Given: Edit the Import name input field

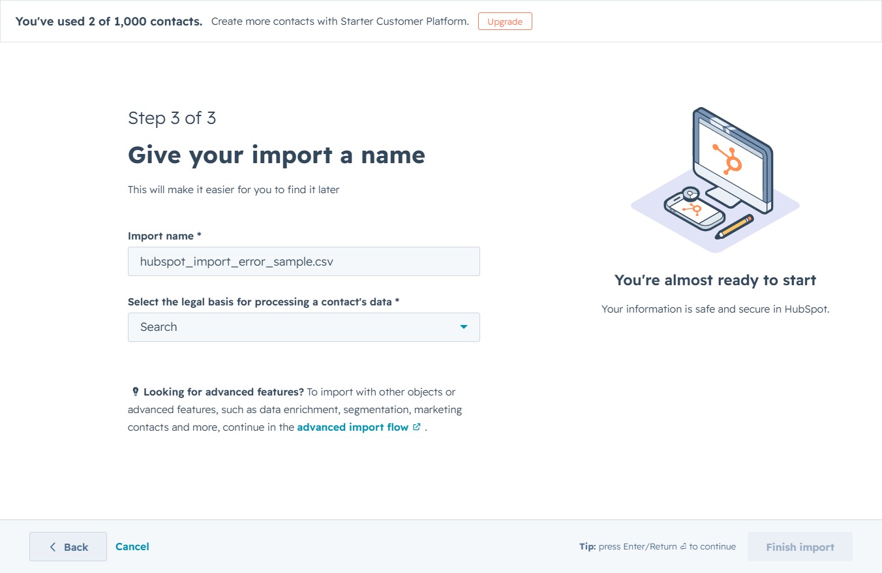Looking at the screenshot, I should tap(304, 261).
